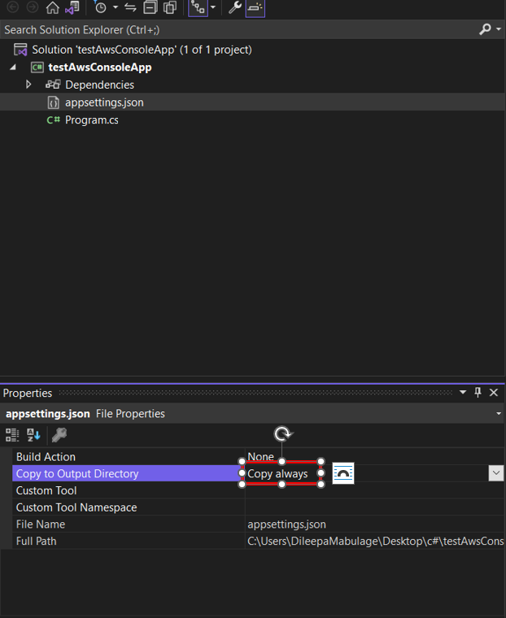Collapse all items in Solution Explorer
Screen dimensions: 506x618
(150, 7)
